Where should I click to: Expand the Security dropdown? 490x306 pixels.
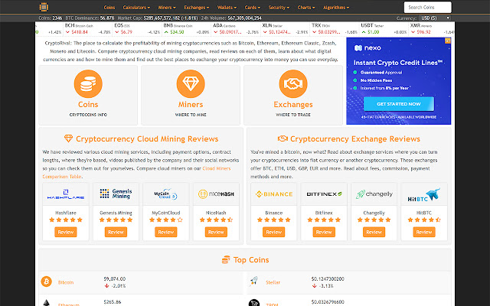pyautogui.click(x=279, y=7)
